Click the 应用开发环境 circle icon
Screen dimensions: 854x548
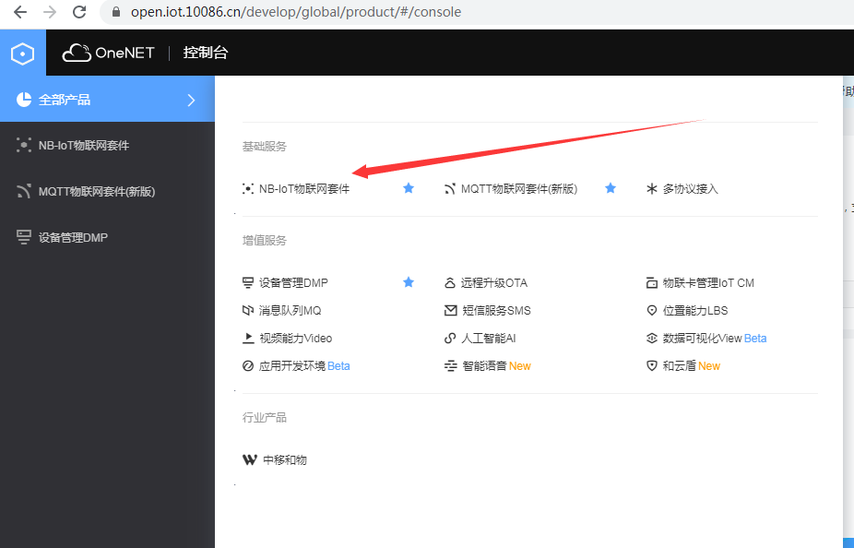248,366
